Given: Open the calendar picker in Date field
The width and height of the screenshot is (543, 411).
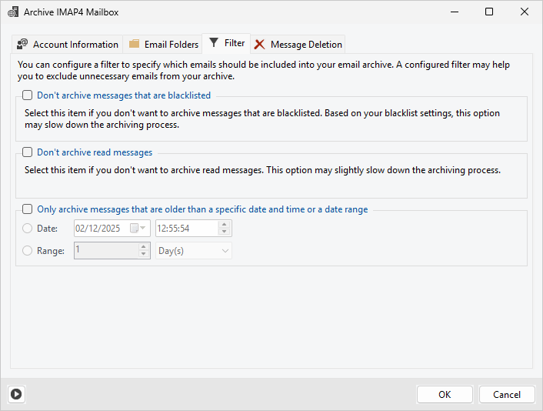Looking at the screenshot, I should (138, 229).
